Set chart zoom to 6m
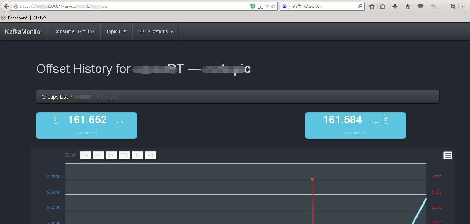 (x=111, y=155)
